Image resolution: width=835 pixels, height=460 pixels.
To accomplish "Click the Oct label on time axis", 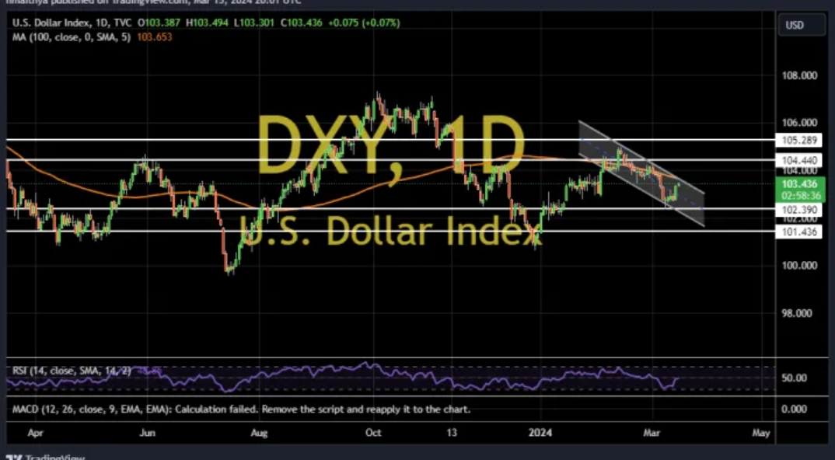I will [x=373, y=431].
